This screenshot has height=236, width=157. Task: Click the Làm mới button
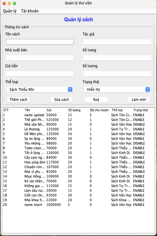point(139,99)
